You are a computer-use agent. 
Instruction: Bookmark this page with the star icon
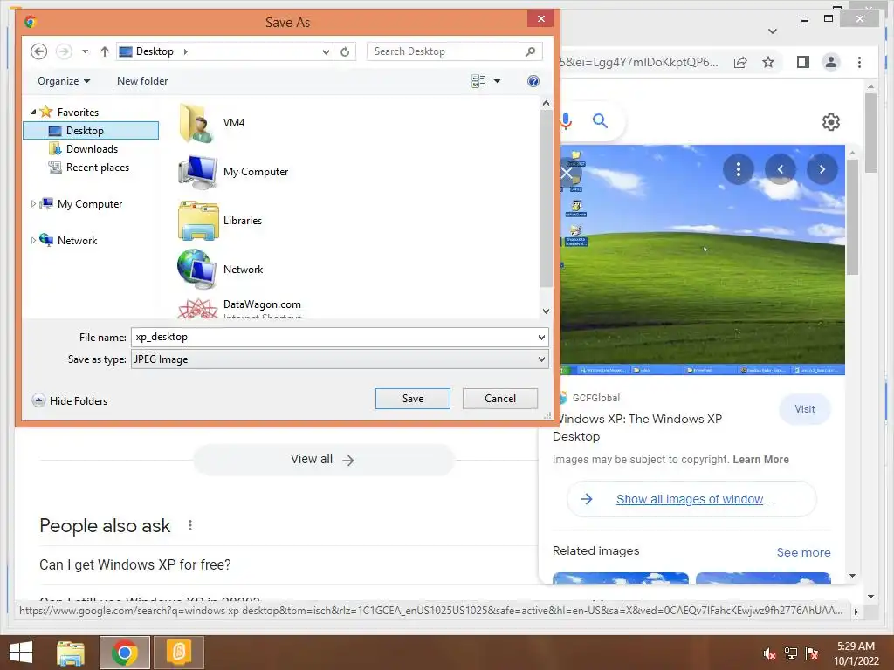pos(768,62)
